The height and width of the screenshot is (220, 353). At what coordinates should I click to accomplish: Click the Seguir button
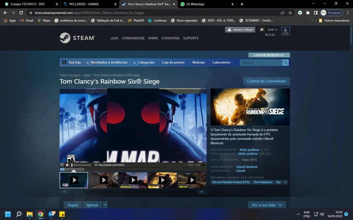(73, 205)
